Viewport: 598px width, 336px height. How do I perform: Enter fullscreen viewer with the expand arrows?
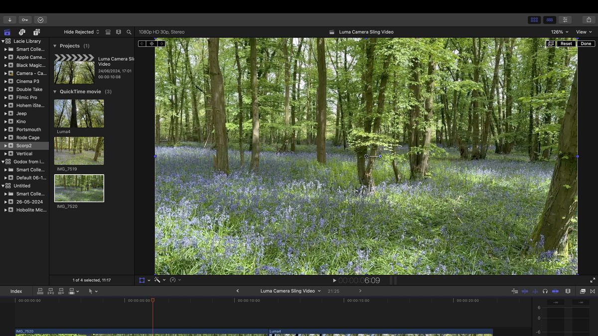point(593,280)
